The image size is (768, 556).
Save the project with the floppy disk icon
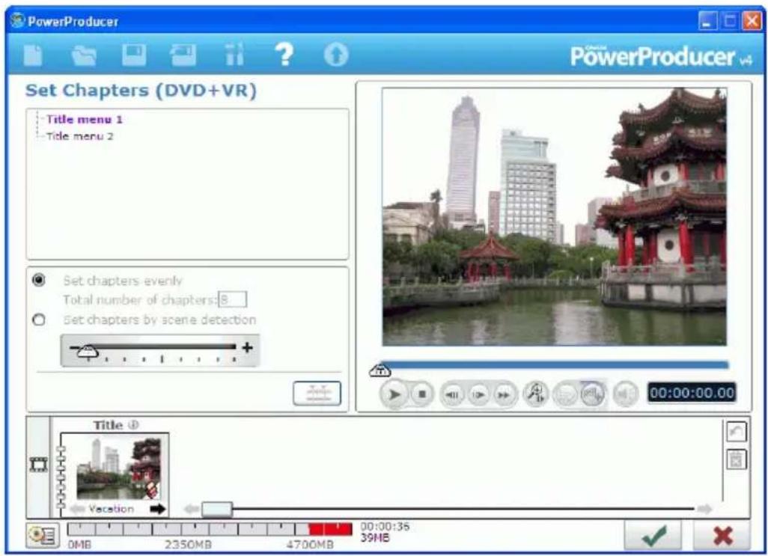(134, 55)
